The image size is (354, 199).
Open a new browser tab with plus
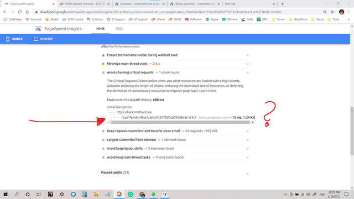(283, 4)
